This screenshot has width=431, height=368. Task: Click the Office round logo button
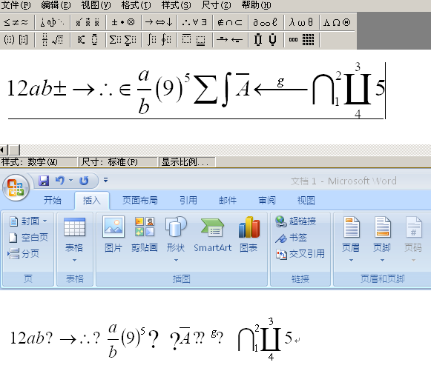(x=16, y=187)
